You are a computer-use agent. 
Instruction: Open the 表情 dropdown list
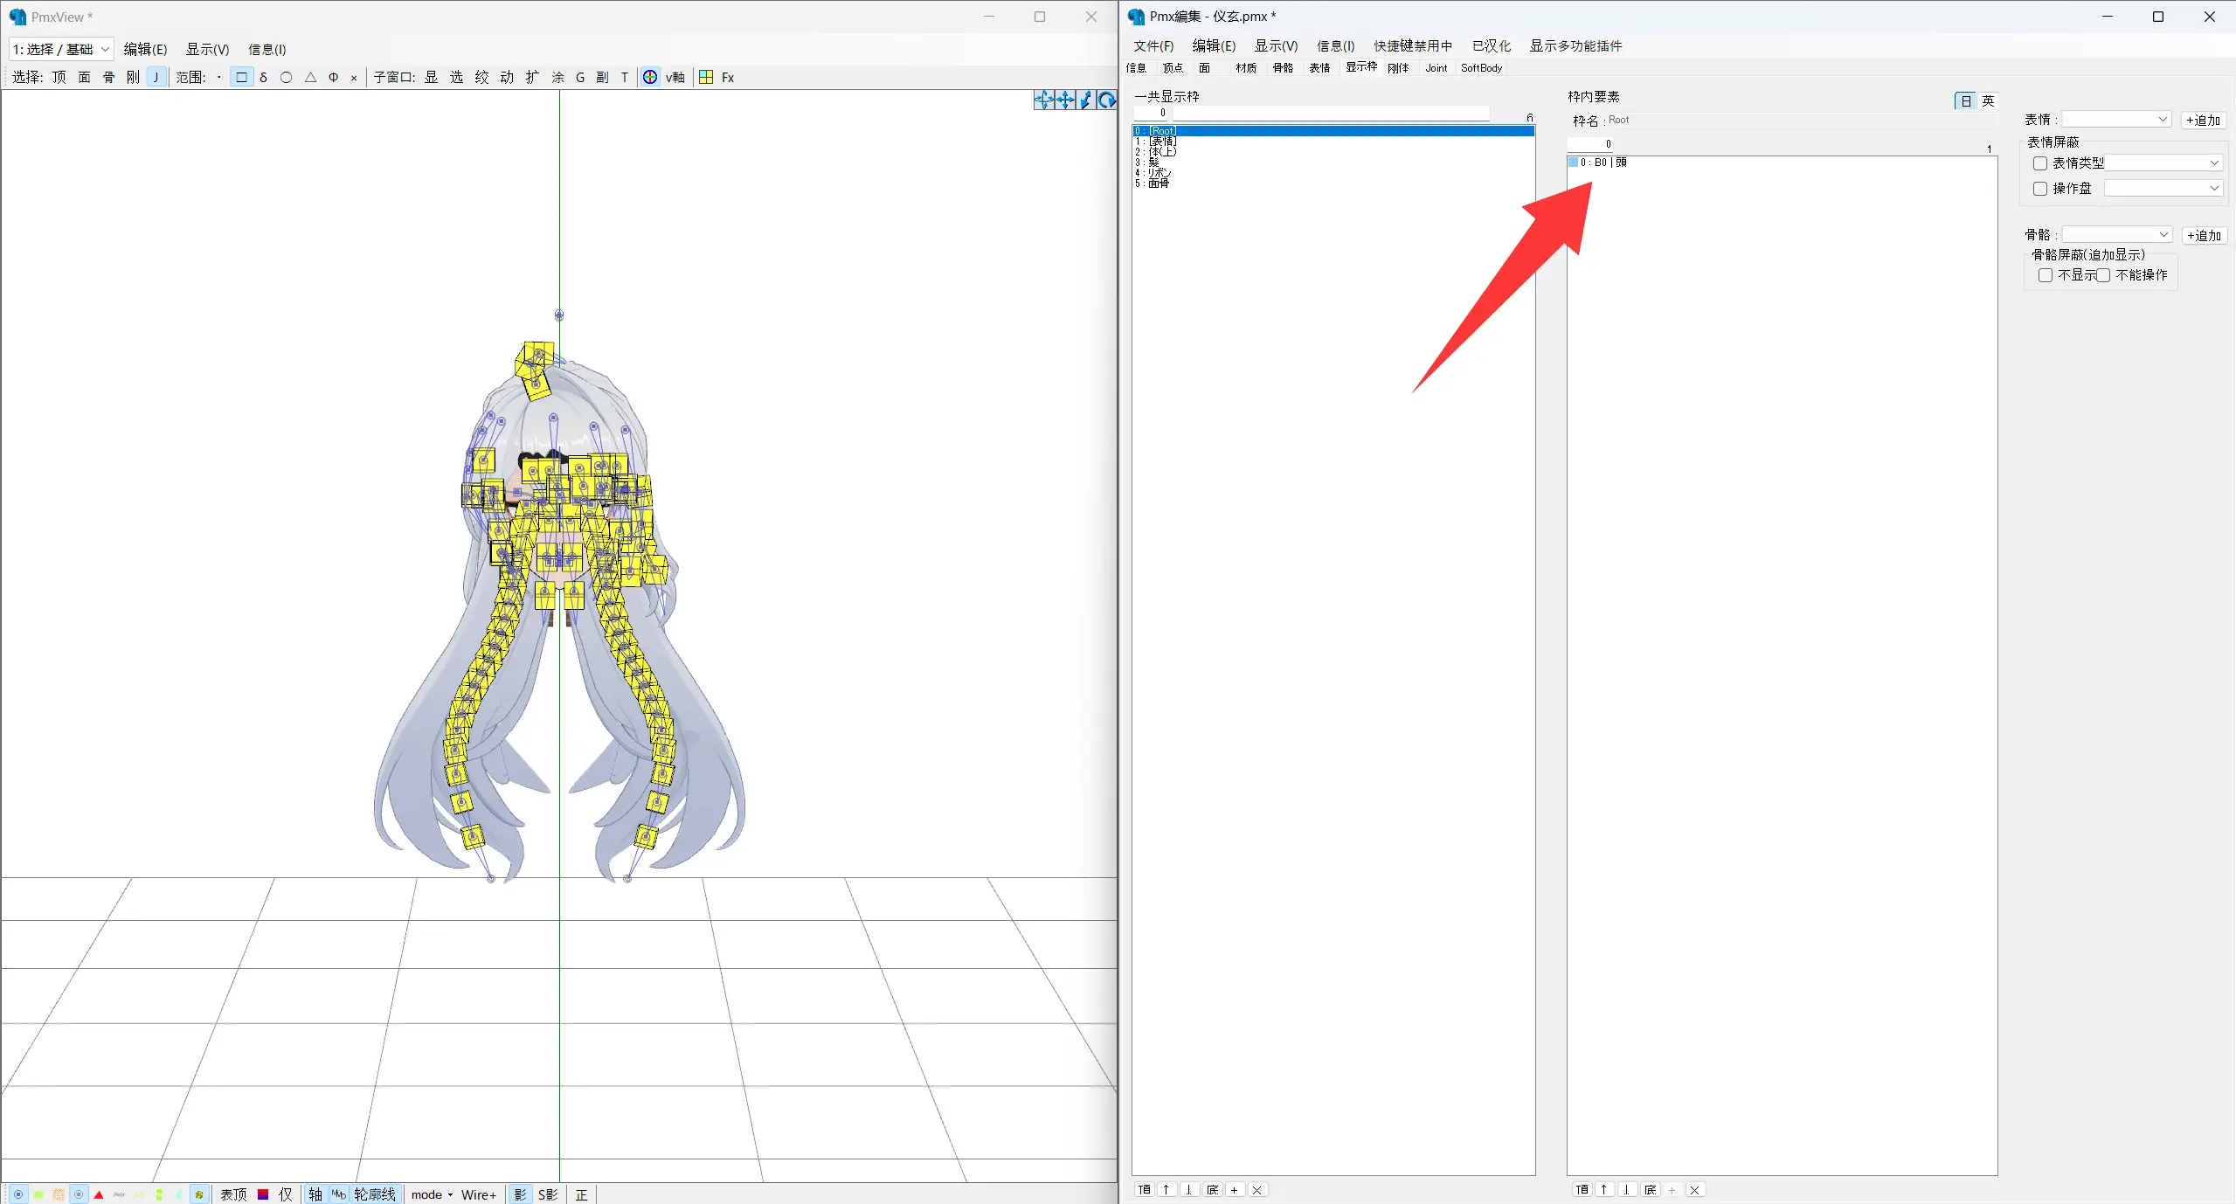[2116, 120]
